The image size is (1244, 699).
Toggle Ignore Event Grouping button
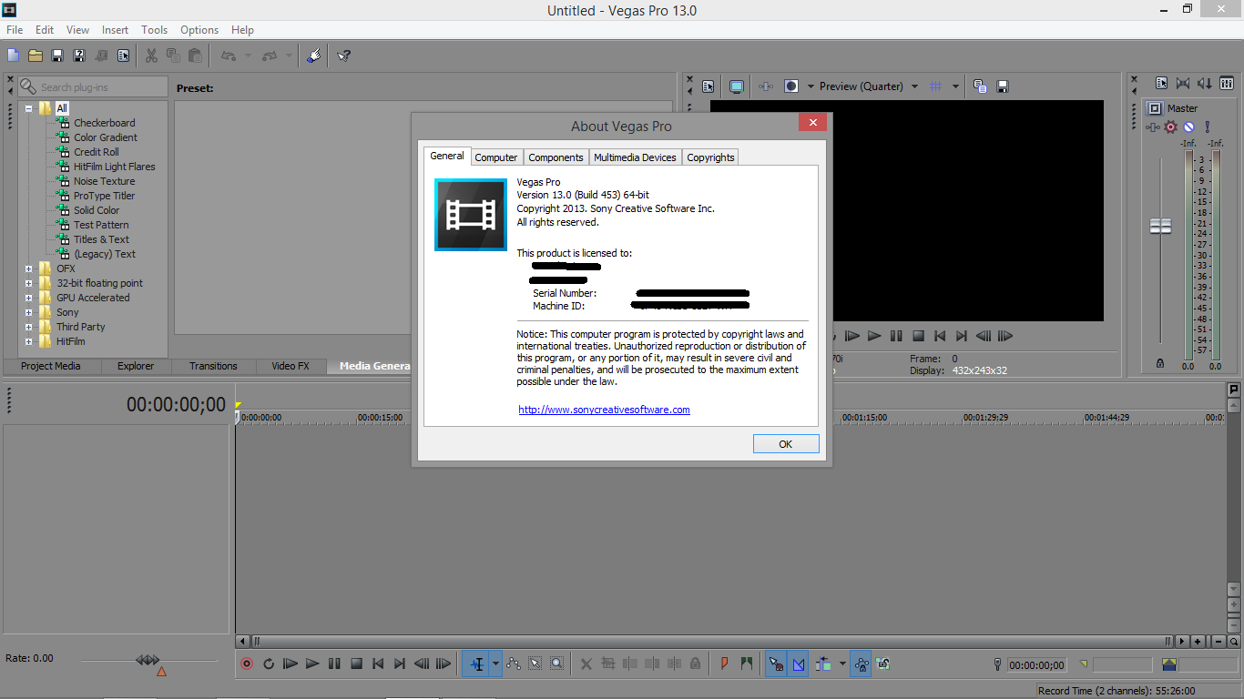pos(882,664)
